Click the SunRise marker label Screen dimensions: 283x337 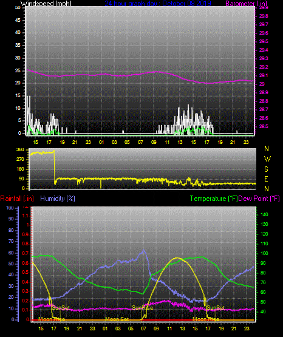click(143, 308)
